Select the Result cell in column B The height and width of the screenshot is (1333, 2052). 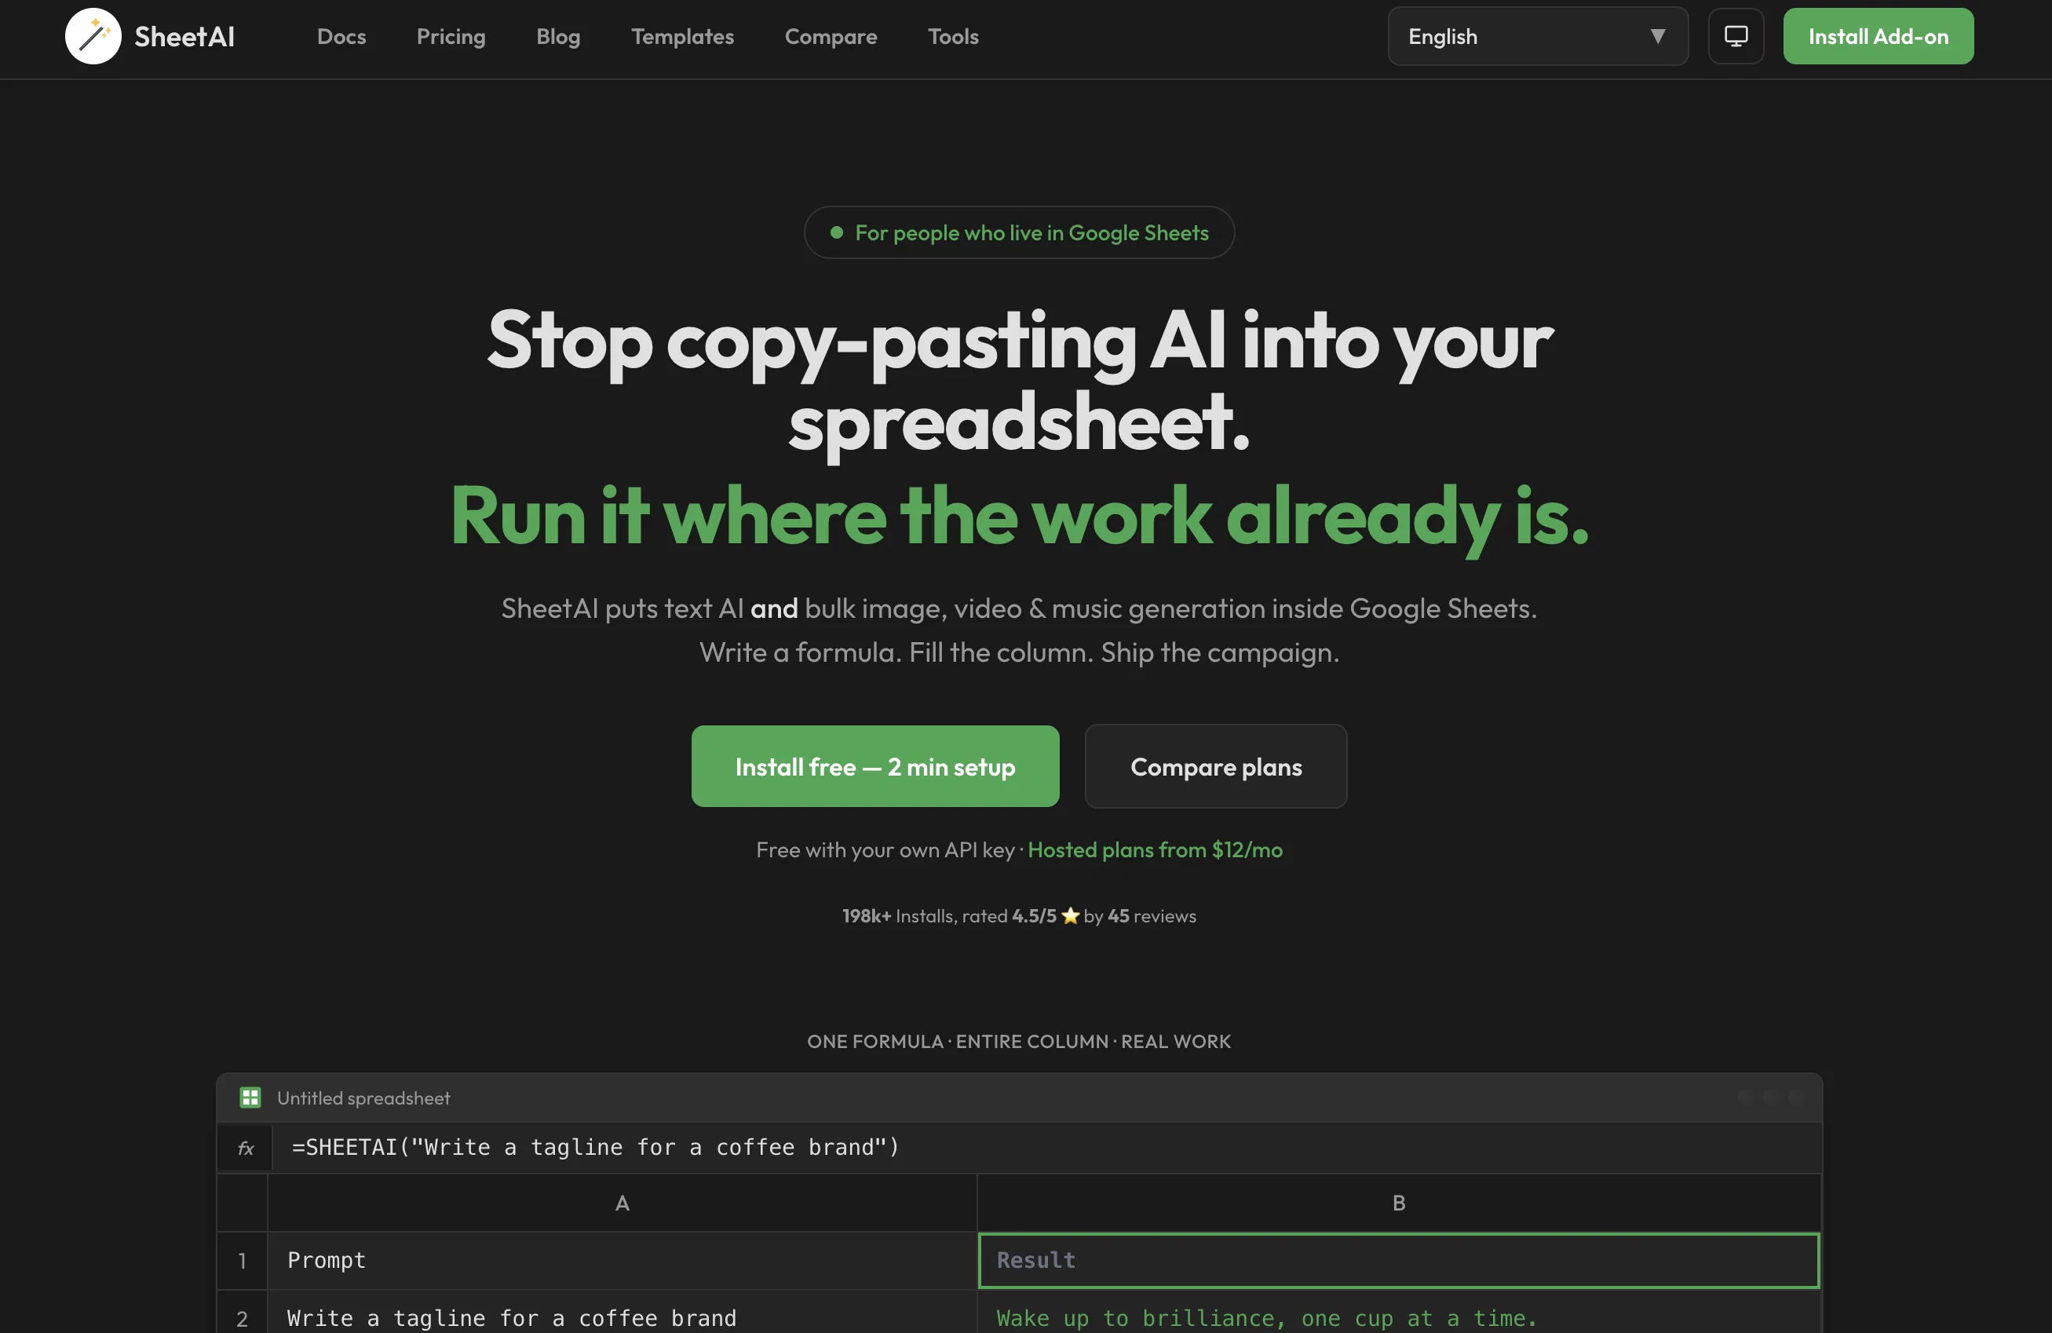click(1398, 1260)
